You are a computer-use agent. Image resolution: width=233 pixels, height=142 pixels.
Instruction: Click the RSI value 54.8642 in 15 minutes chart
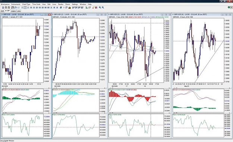click(x=103, y=125)
